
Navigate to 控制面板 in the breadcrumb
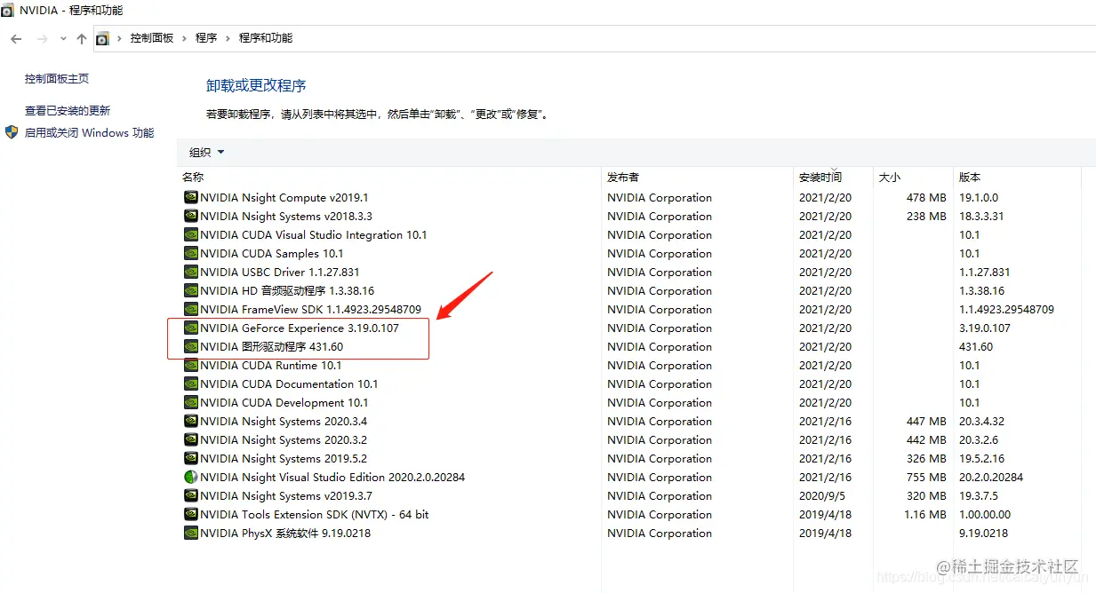(152, 38)
